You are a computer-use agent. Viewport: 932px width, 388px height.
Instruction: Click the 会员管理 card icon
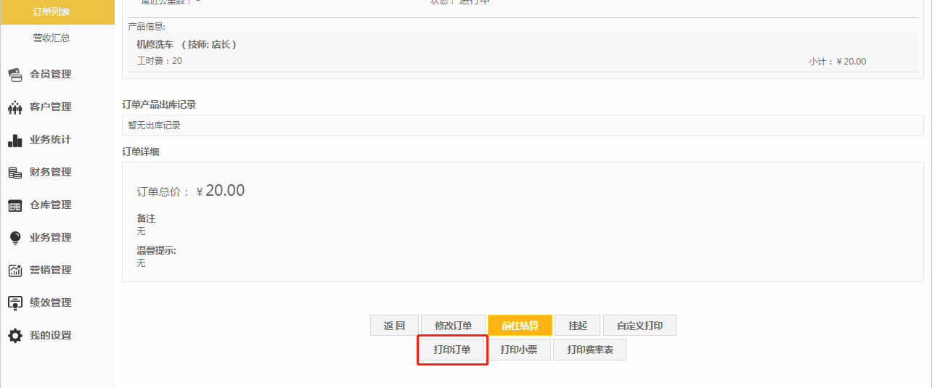click(15, 75)
